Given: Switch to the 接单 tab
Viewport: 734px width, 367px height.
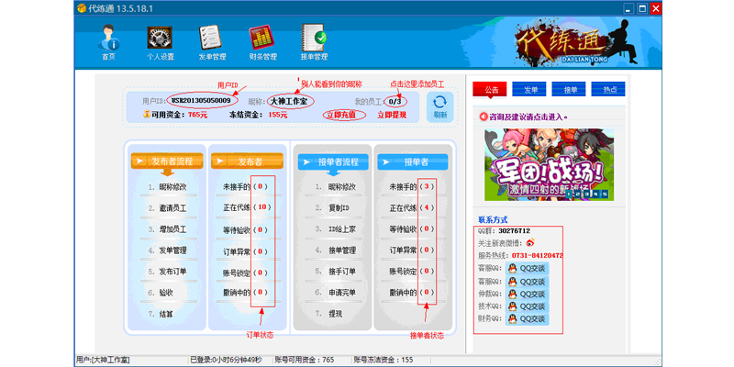Looking at the screenshot, I should click(x=569, y=89).
